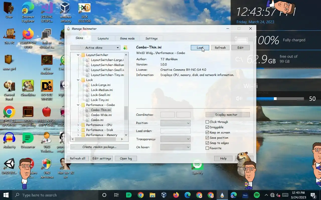Click the Refresh all button
Viewport: 321px width, 200px height.
tap(77, 158)
